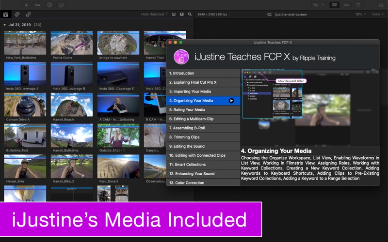
Task: Click the Share export icon
Action: [381, 5]
